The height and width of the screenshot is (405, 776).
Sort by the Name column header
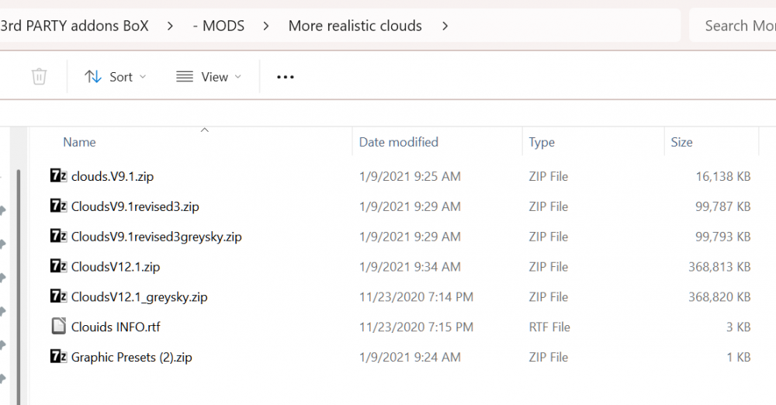click(79, 142)
